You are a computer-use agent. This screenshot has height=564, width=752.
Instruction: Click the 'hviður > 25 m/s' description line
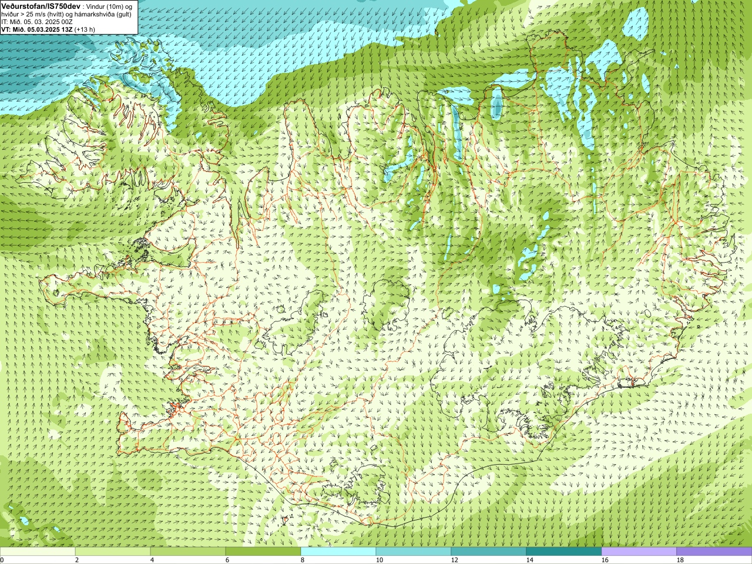66,14
